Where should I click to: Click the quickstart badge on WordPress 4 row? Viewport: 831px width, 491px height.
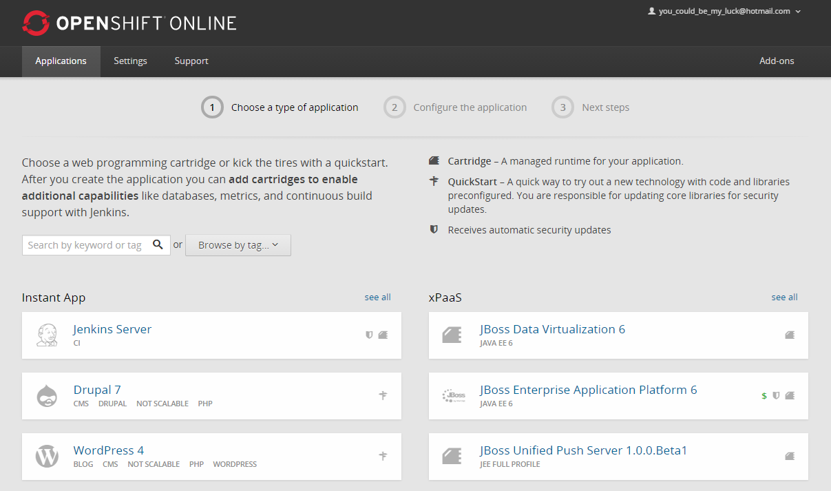(383, 456)
